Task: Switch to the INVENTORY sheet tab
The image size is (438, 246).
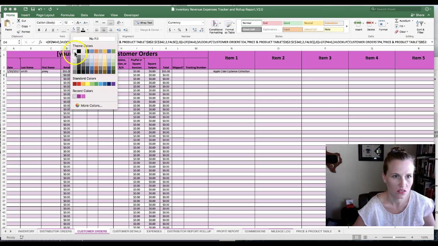Action: tap(26, 231)
